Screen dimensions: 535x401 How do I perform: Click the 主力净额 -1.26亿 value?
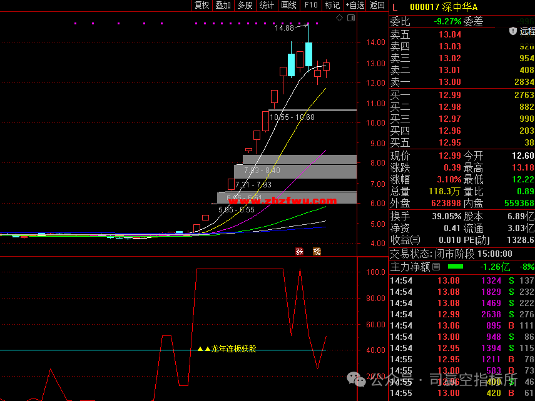[495, 267]
